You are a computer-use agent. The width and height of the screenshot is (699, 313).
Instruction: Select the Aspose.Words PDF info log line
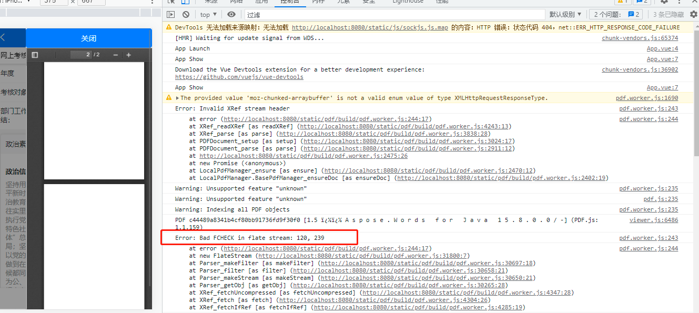[387, 223]
